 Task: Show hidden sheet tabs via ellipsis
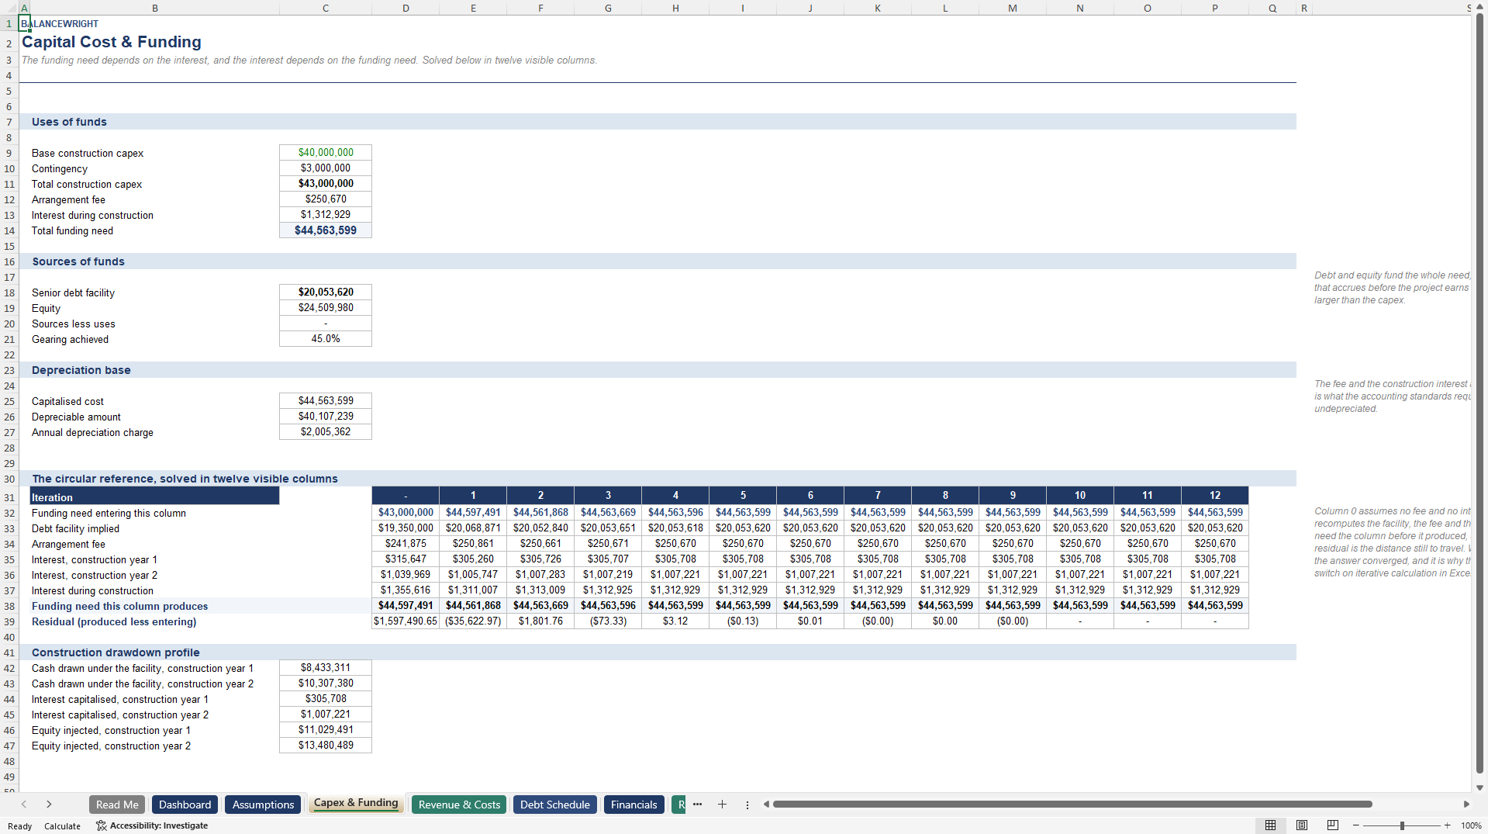coord(697,805)
